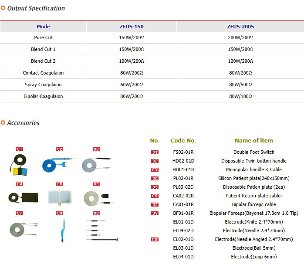The height and width of the screenshot is (268, 304).
Task: Click Electrode(Ball 5mm) item name
Action: [x=254, y=248]
